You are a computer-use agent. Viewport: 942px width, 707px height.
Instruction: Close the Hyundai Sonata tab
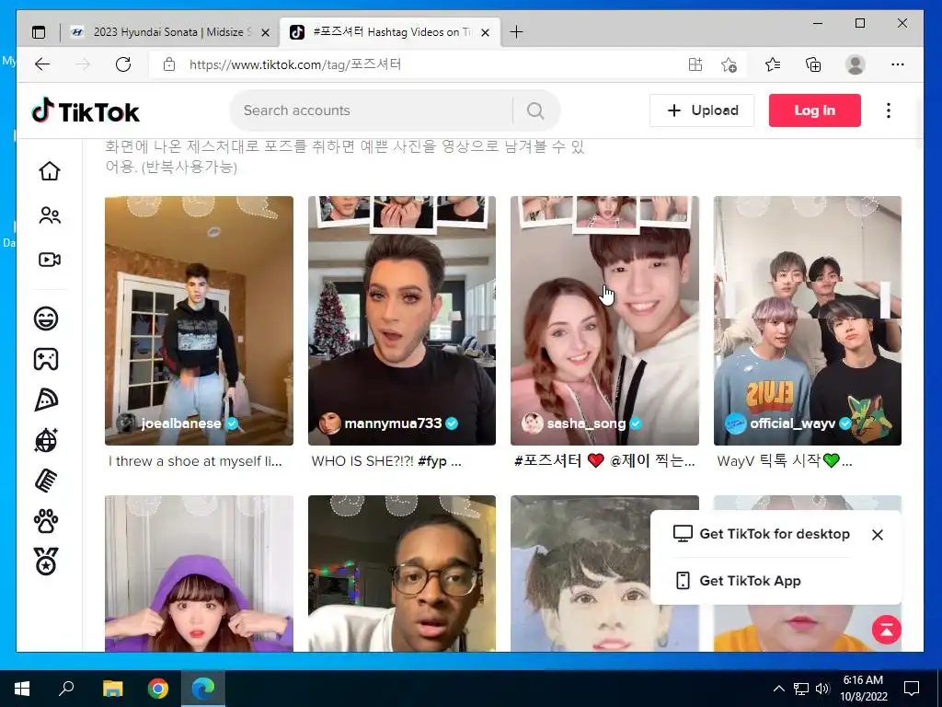click(265, 32)
